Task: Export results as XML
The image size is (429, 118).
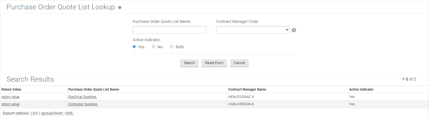Action: click(x=70, y=113)
